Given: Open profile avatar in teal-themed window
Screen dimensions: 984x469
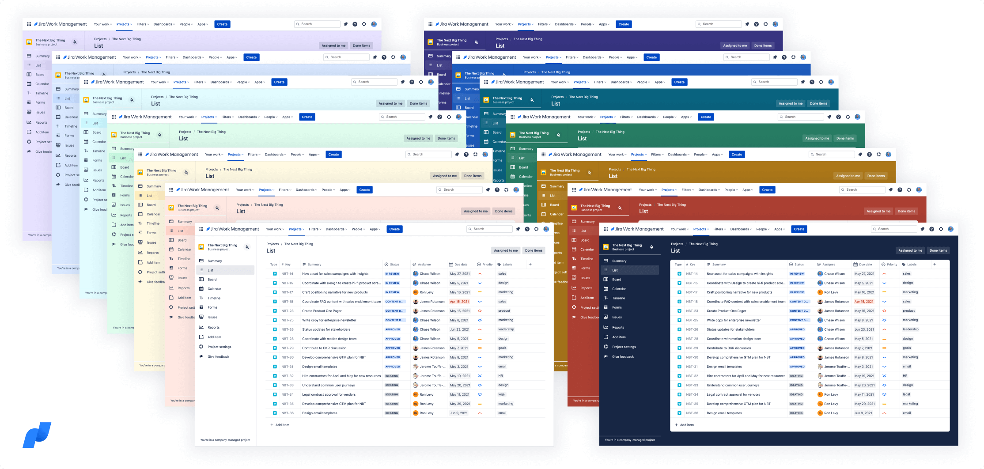Looking at the screenshot, I should point(831,82).
